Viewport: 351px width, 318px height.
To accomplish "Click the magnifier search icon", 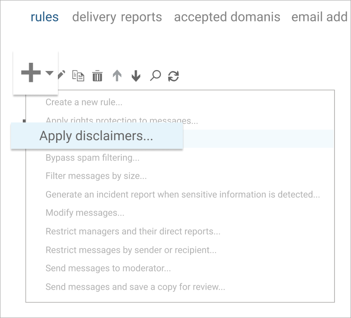I will (x=155, y=76).
